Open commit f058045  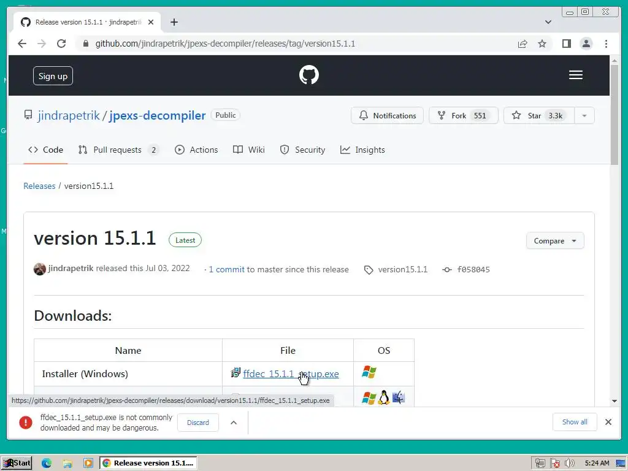[473, 270]
